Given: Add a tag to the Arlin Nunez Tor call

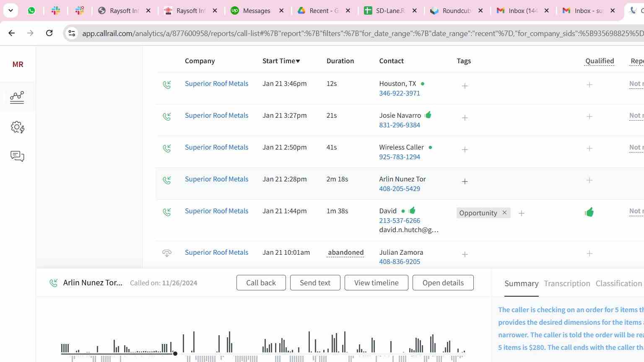Looking at the screenshot, I should [x=465, y=181].
